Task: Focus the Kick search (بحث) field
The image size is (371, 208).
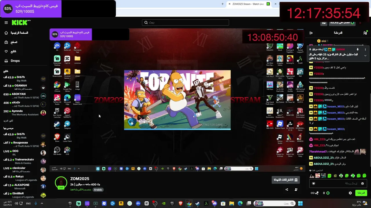Action: pos(185,23)
